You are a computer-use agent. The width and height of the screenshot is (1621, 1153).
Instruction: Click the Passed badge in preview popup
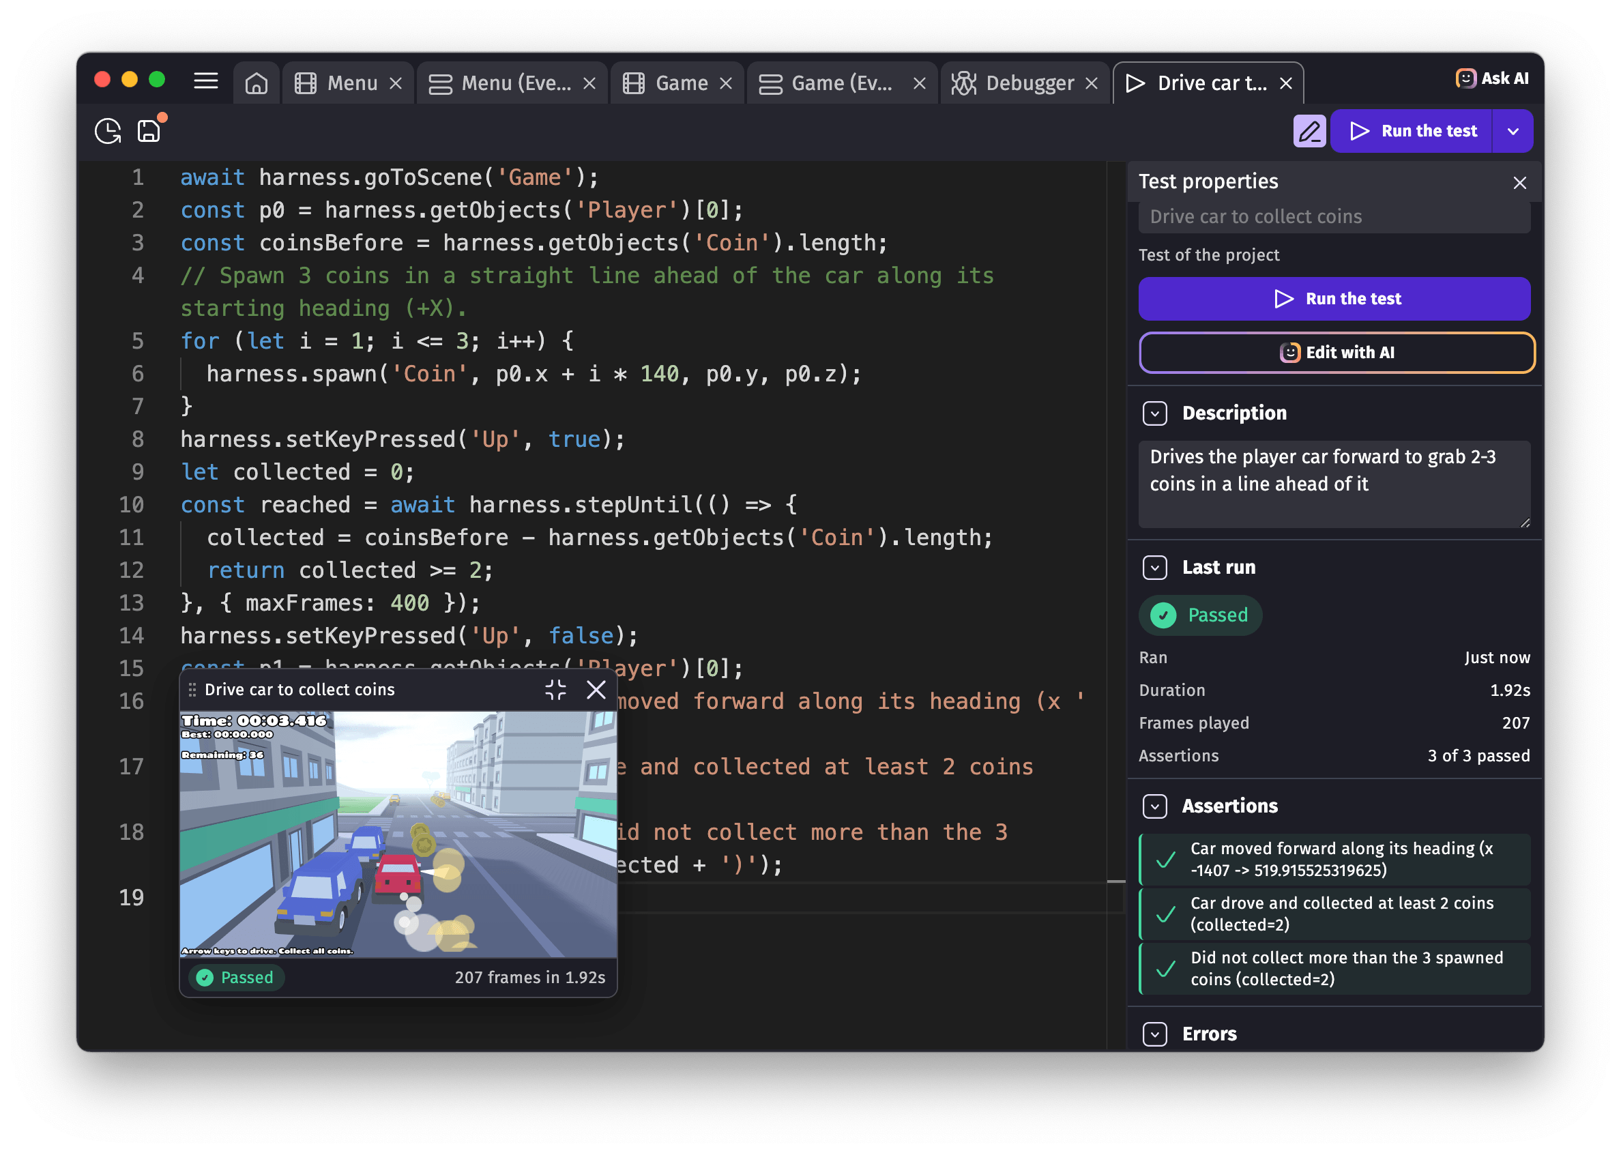click(236, 978)
